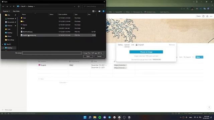Viewport: 214px width, 120px height.
Task: Open page updates clock icon
Action: click(203, 16)
